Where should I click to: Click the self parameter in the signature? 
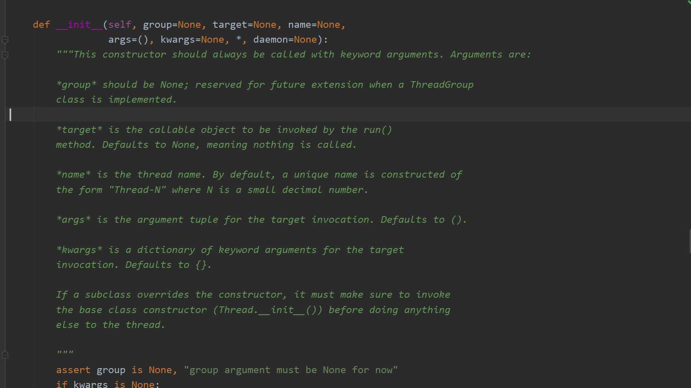[x=120, y=25]
